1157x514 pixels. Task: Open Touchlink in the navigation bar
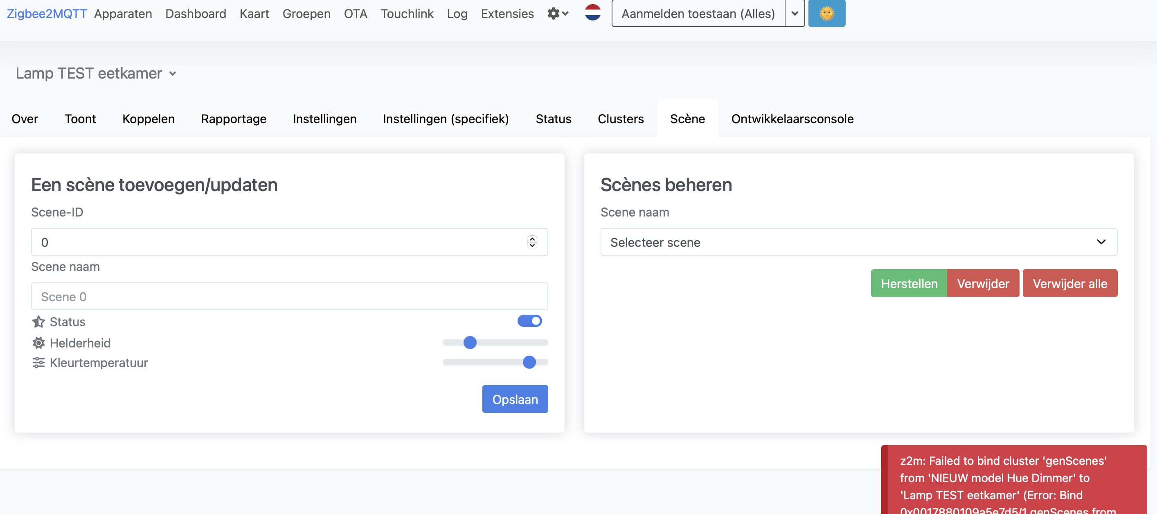pos(407,14)
